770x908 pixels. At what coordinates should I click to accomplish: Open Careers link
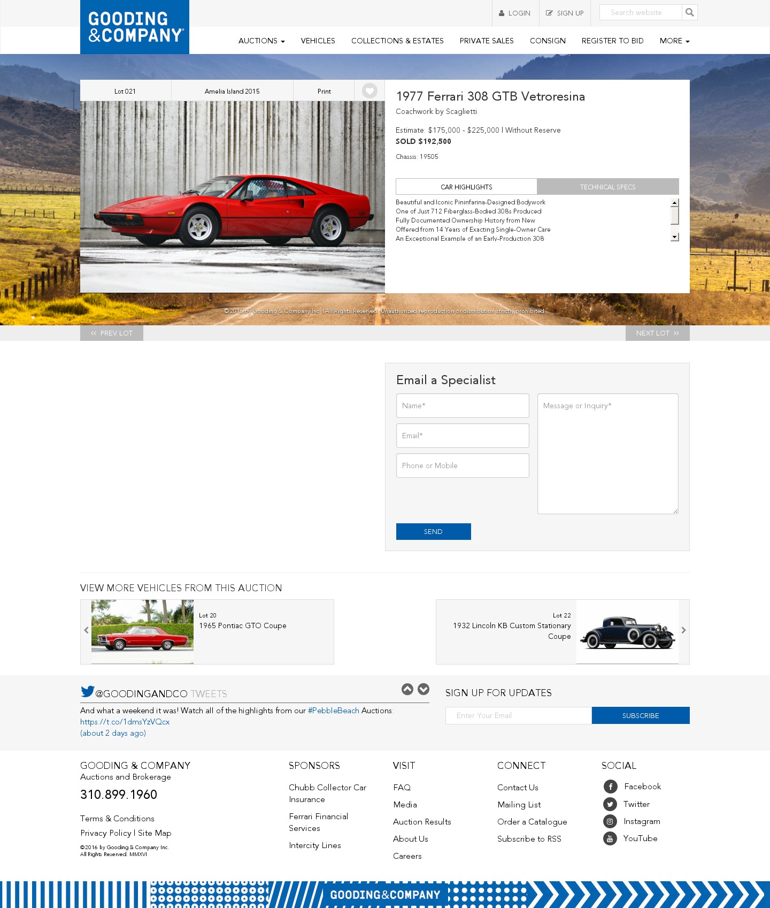pos(407,856)
